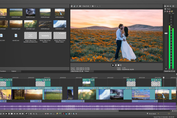Toggle Snapping magnet icon

pos(64,114)
